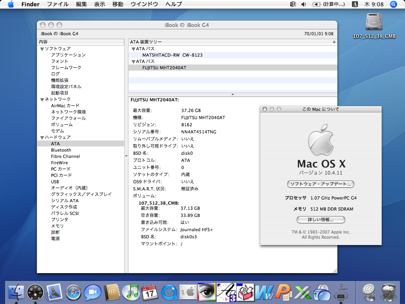Select USB in the hardware list
The height and width of the screenshot is (304, 405).
55,182
